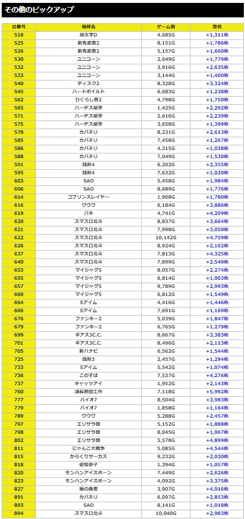
Task: Click ファンキー2 in row 676
Action: (89, 319)
